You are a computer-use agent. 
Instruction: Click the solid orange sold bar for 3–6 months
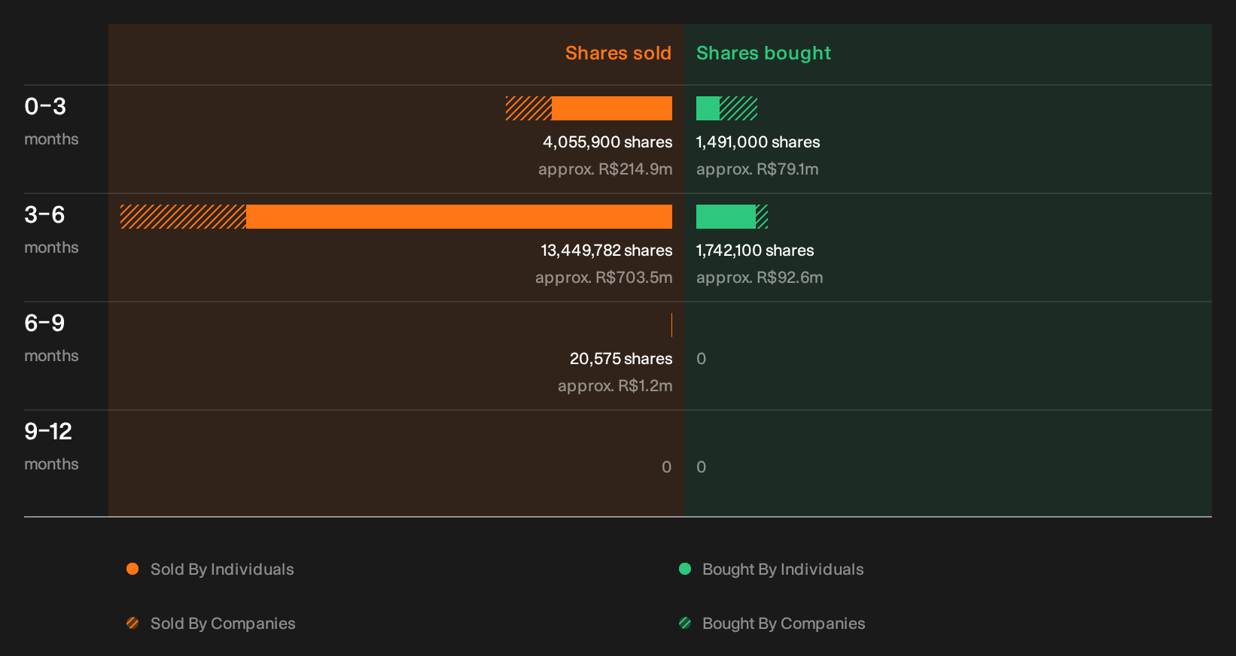click(x=459, y=217)
